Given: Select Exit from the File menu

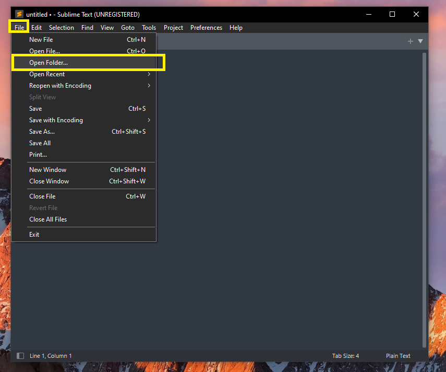Looking at the screenshot, I should (x=84, y=235).
